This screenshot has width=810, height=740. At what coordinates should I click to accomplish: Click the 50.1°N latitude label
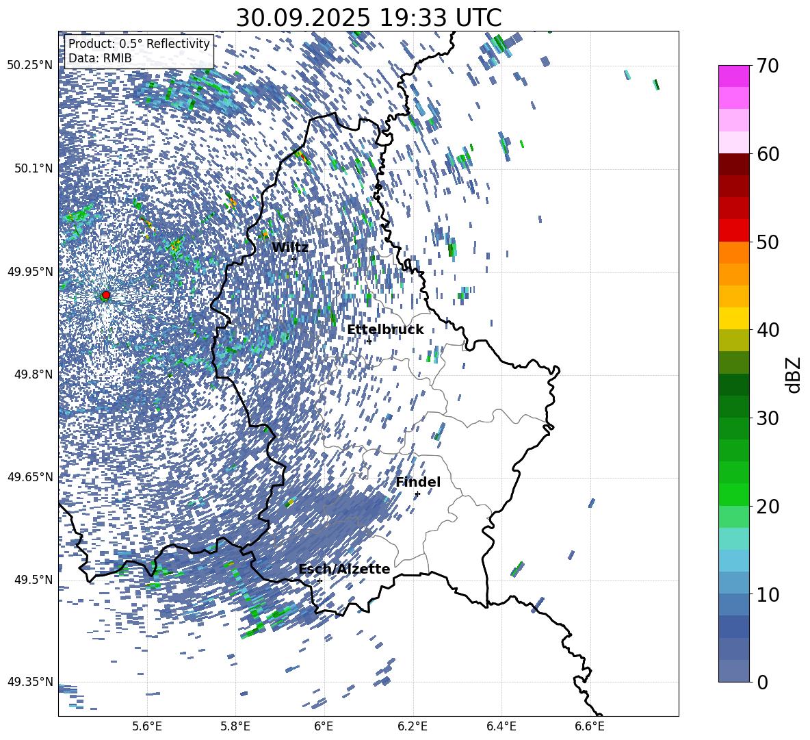pos(33,168)
